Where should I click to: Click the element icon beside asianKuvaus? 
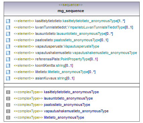click(8, 78)
